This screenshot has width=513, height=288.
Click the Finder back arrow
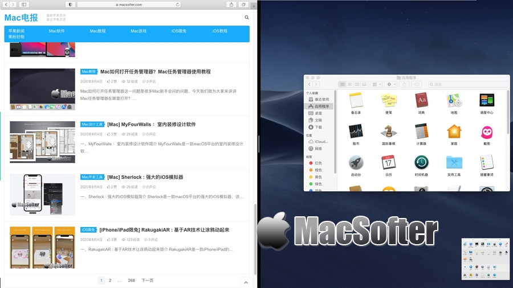pos(309,84)
